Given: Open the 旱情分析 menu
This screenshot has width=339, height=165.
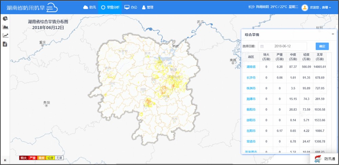Looking at the screenshot, I should [x=110, y=7].
